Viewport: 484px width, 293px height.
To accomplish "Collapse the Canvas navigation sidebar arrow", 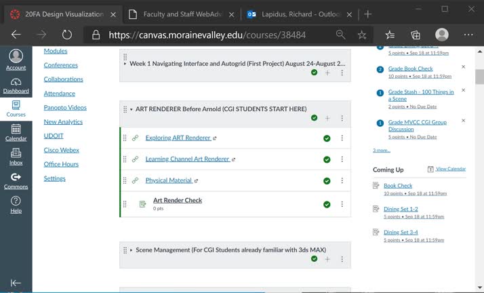I will (x=16, y=283).
